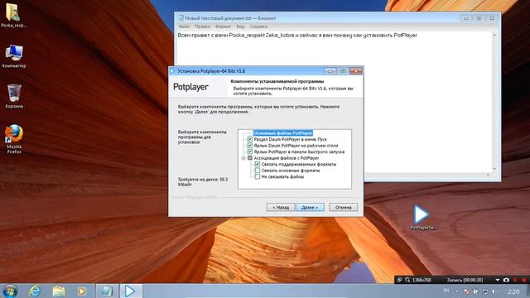Switch to Notepad via its taskbar button
The width and height of the screenshot is (530, 298).
point(107,291)
